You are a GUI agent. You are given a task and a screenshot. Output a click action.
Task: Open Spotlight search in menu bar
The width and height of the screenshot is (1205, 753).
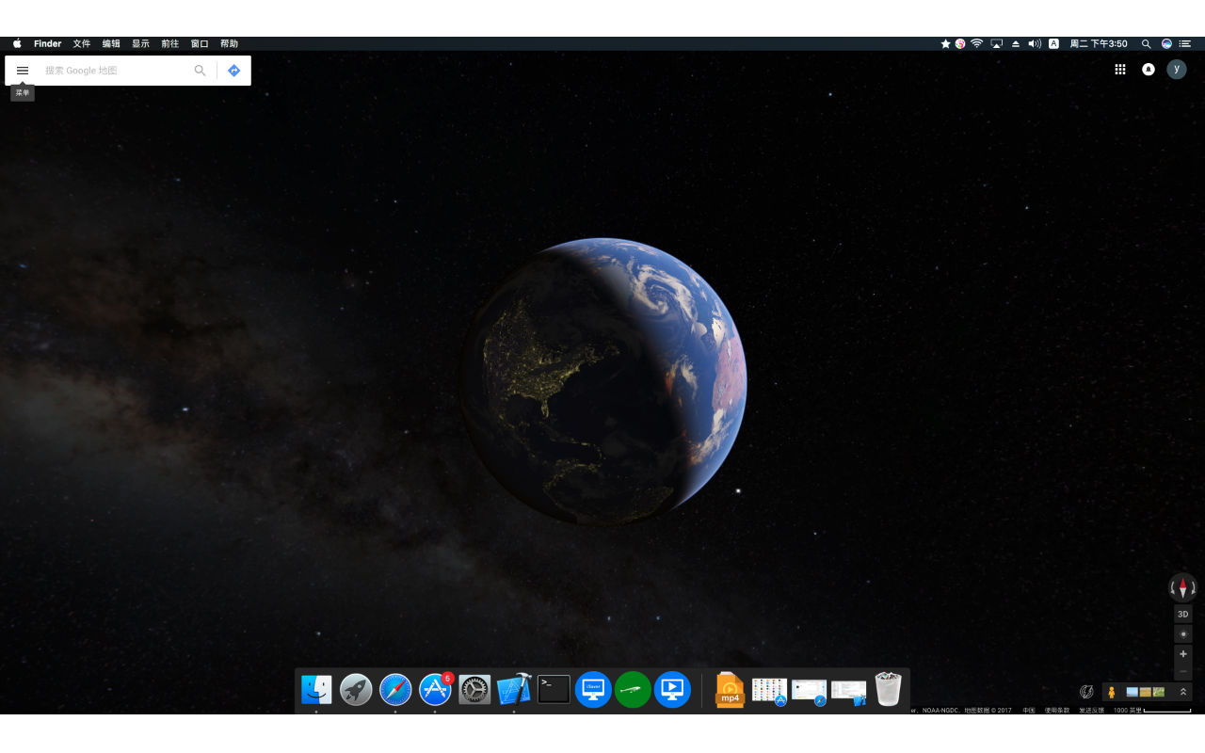tap(1146, 43)
